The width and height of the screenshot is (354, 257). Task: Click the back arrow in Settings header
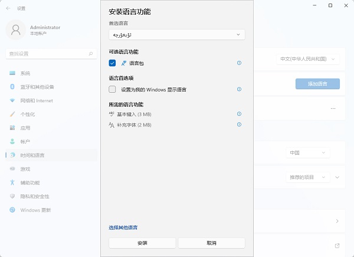(x=8, y=8)
